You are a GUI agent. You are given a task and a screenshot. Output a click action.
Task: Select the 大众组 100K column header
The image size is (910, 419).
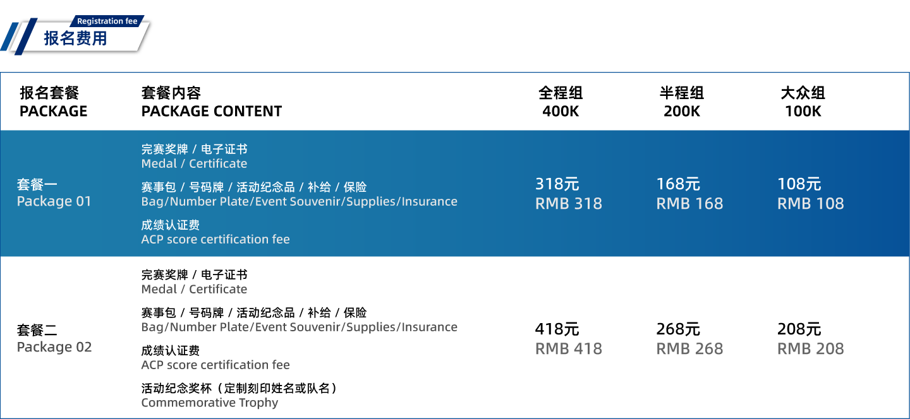[x=803, y=102]
